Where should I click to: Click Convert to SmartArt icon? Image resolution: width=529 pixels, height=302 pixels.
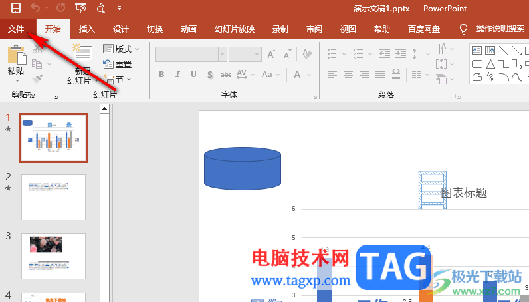441,79
